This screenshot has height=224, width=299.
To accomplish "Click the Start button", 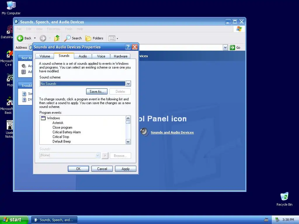I will (x=14, y=220).
